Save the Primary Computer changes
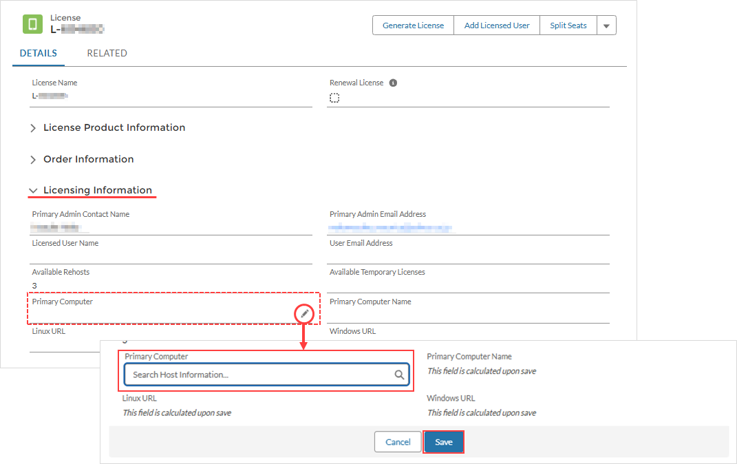 coord(444,442)
